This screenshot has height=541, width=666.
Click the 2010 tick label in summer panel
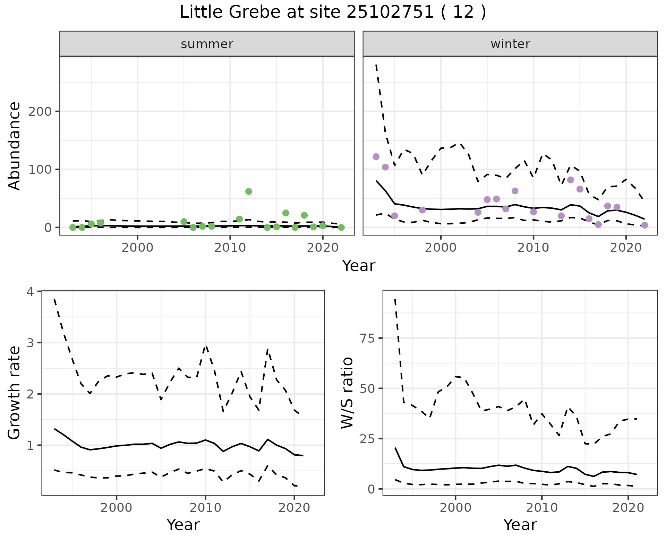tap(230, 248)
